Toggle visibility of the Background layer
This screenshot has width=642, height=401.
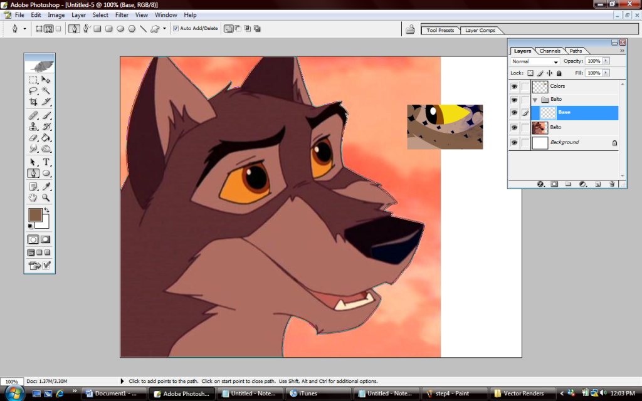pyautogui.click(x=514, y=143)
